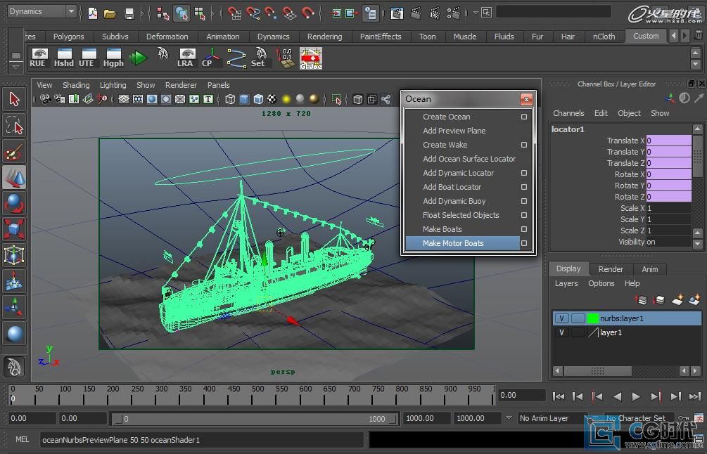Select the arrow Select tool
The height and width of the screenshot is (454, 707).
tap(15, 99)
